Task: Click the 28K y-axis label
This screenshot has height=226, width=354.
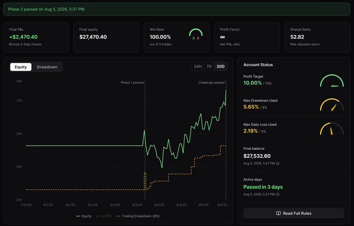Action: coord(19,81)
